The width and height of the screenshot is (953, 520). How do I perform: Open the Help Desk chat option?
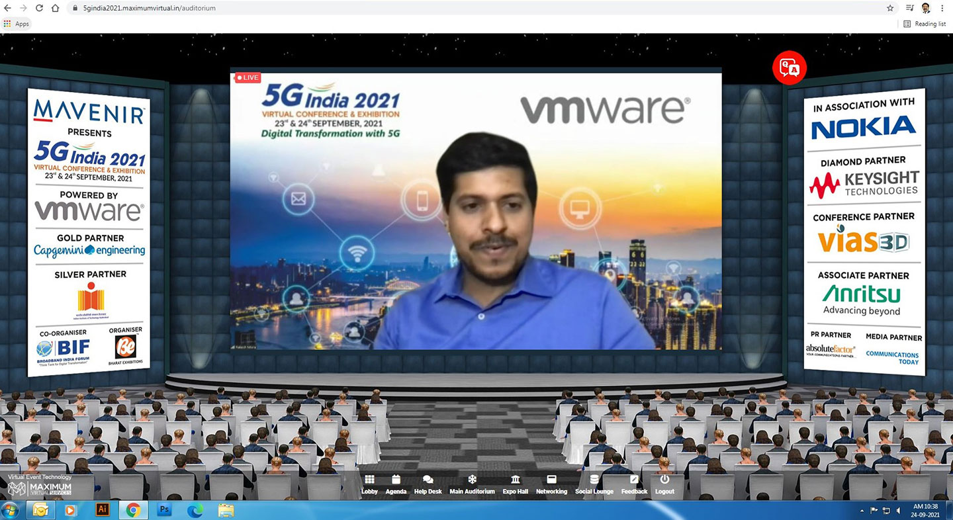tap(428, 484)
